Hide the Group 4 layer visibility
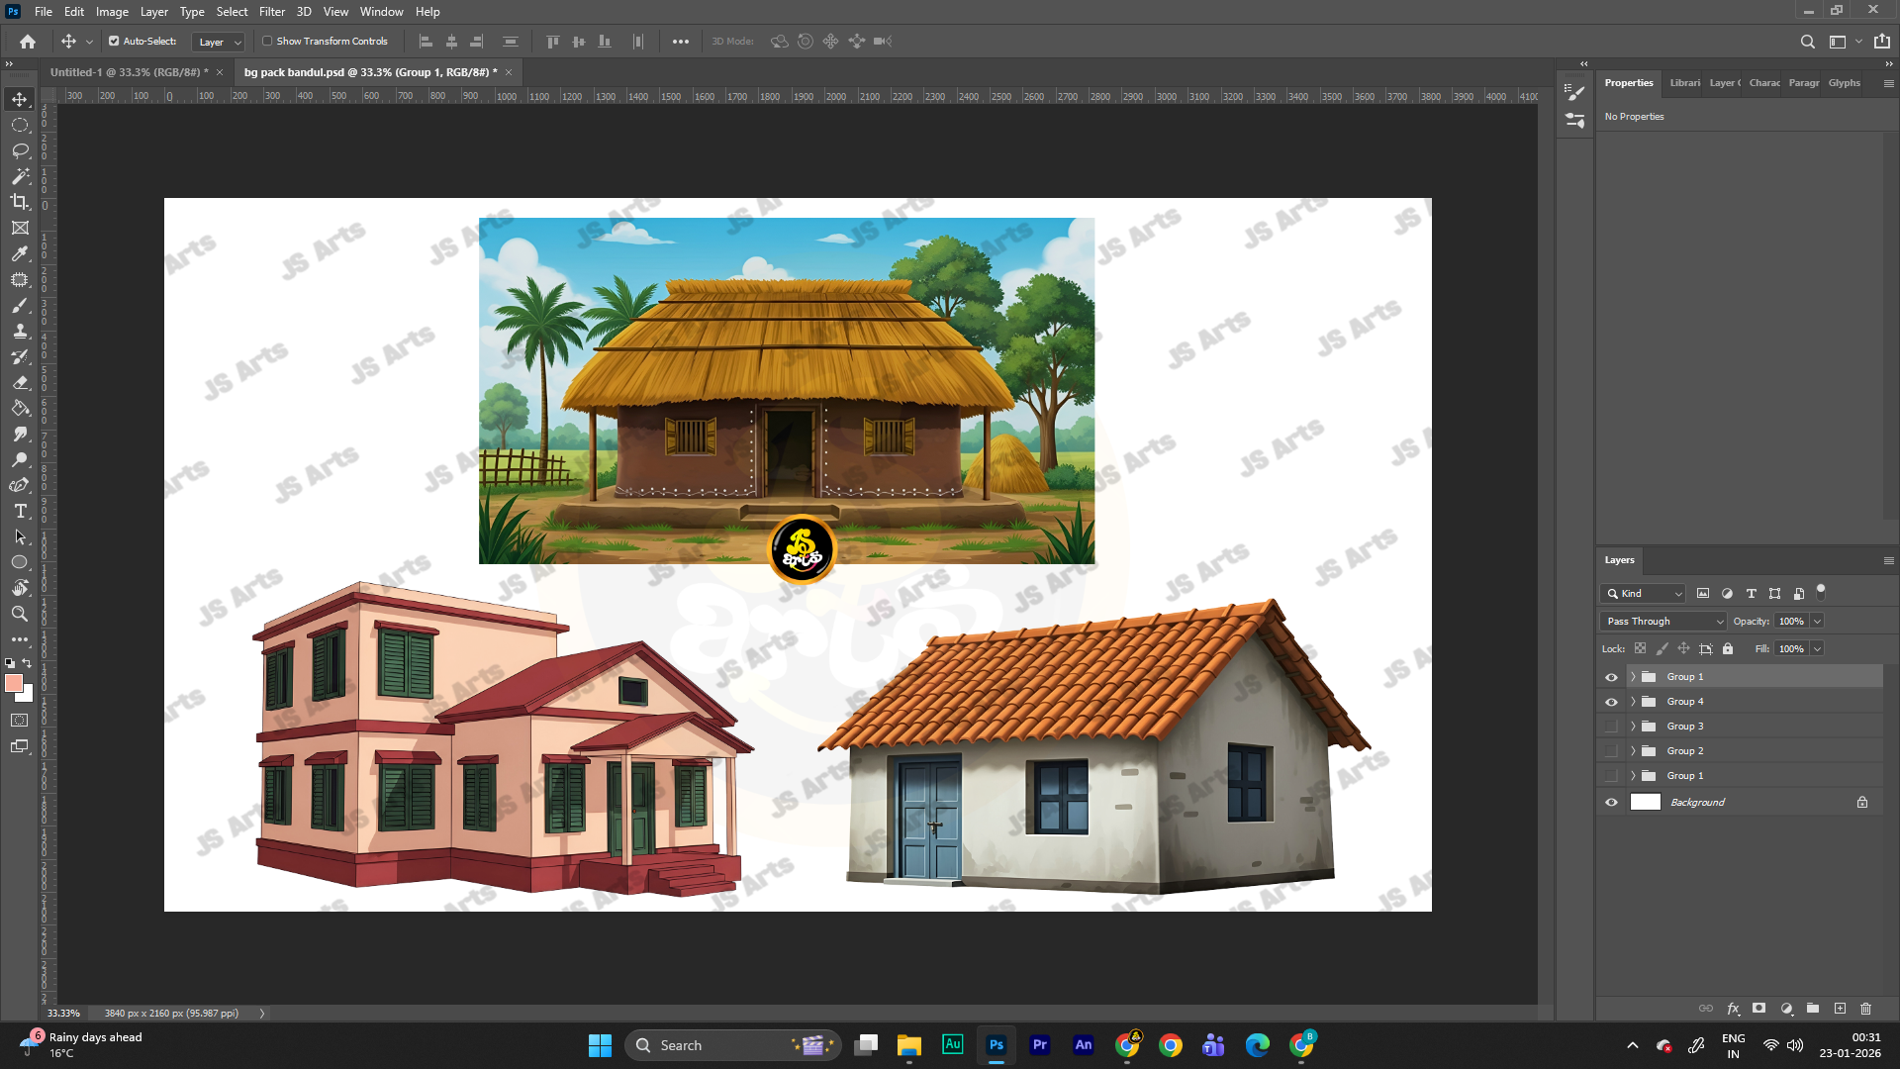This screenshot has width=1900, height=1069. click(1611, 702)
